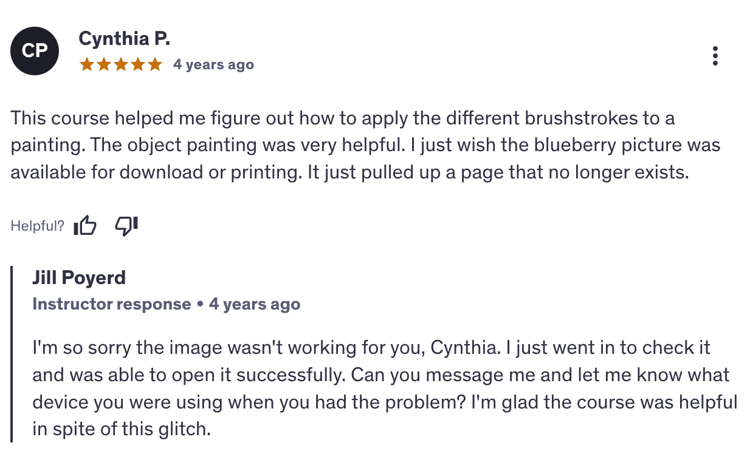Click the "Helpful?" label text

[37, 226]
